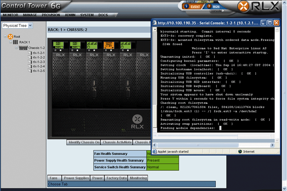The height and width of the screenshot is (191, 287).
Task: Select the rlx-1-2-1 blade icon
Action: (30, 53)
